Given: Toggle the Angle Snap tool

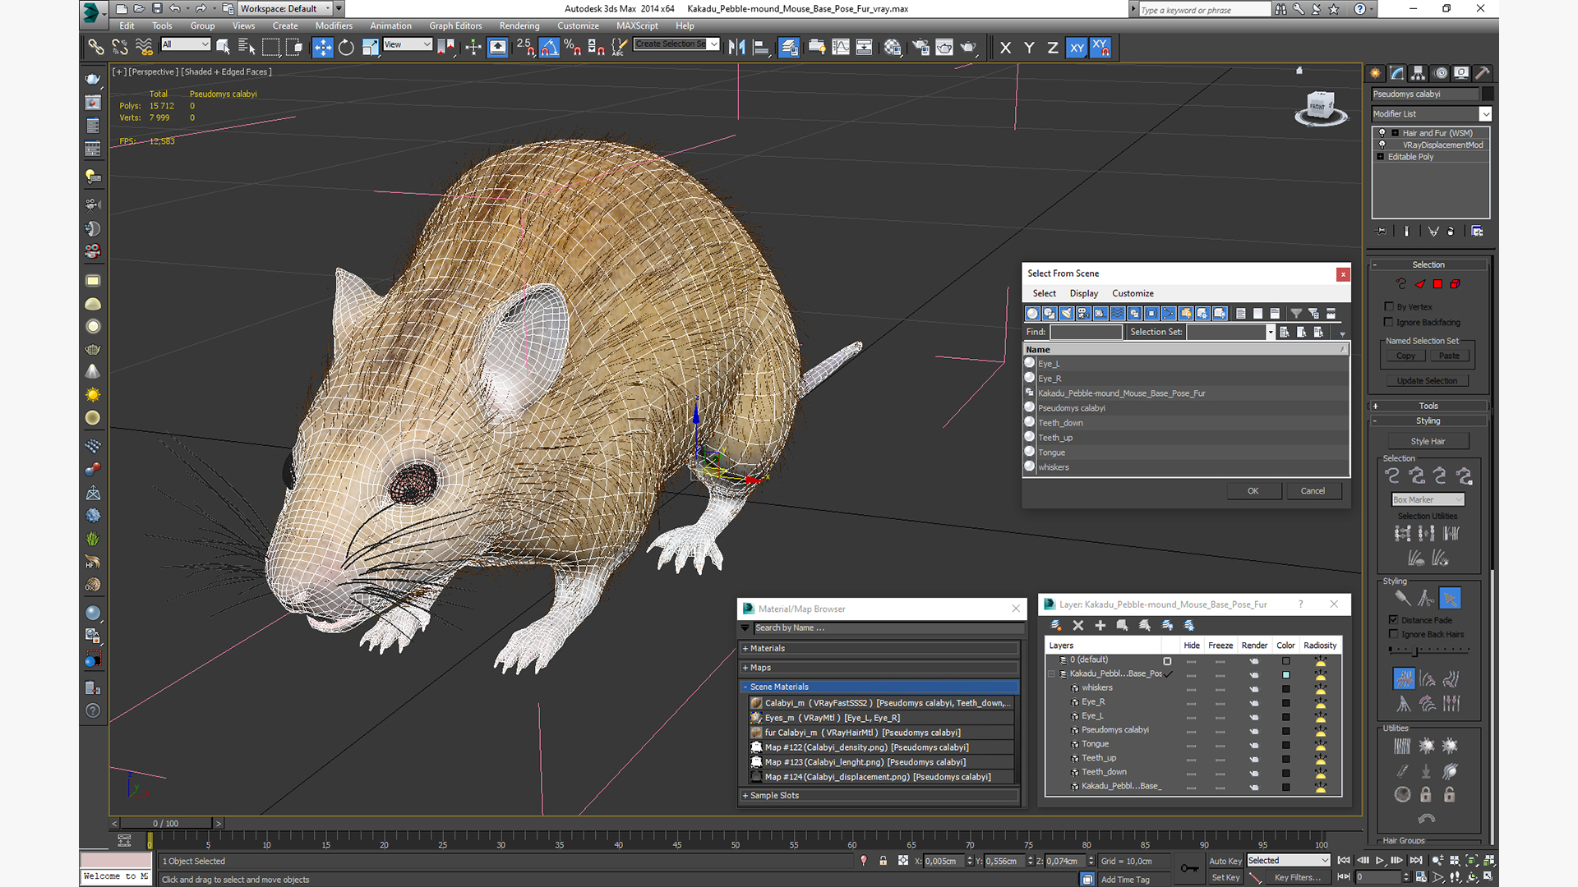Looking at the screenshot, I should click(x=549, y=48).
